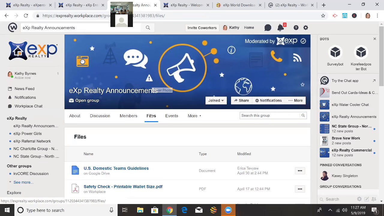Open new browser tab

pyautogui.click(x=324, y=5)
